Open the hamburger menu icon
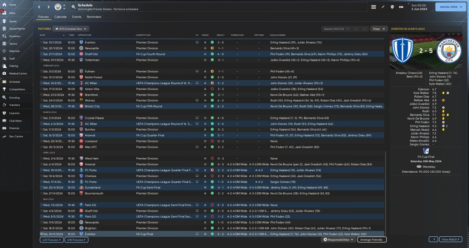This screenshot has height=248, width=469. [x=373, y=7]
